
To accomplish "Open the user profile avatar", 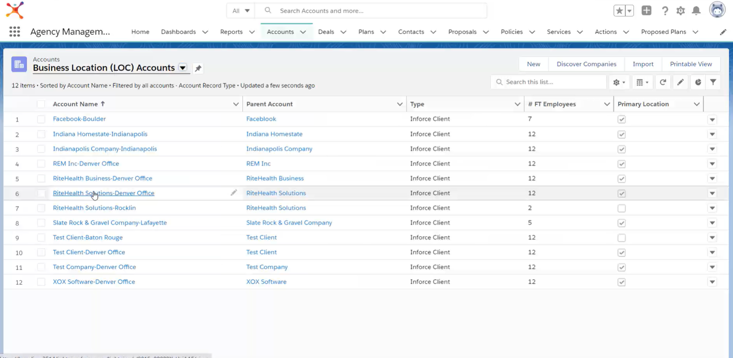I will [717, 10].
